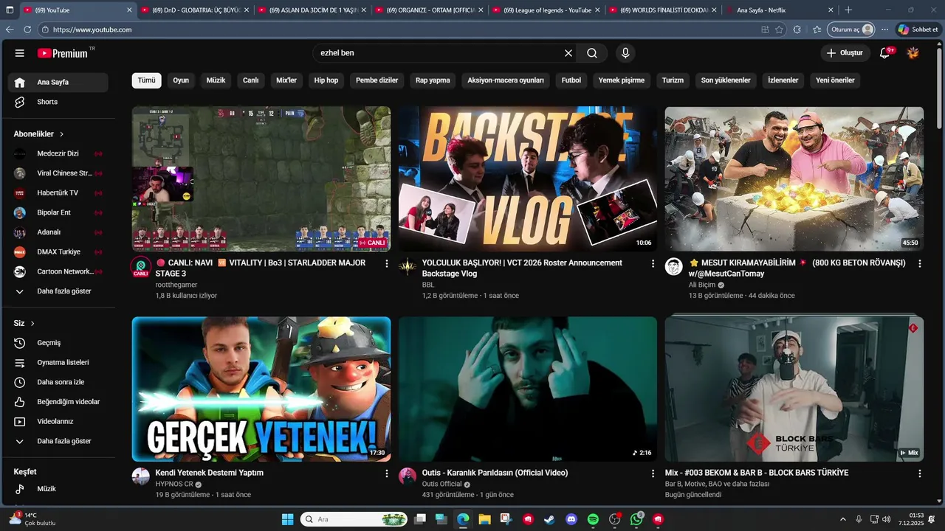
Task: Click roothegamer channel avatar under live video
Action: [x=140, y=267]
